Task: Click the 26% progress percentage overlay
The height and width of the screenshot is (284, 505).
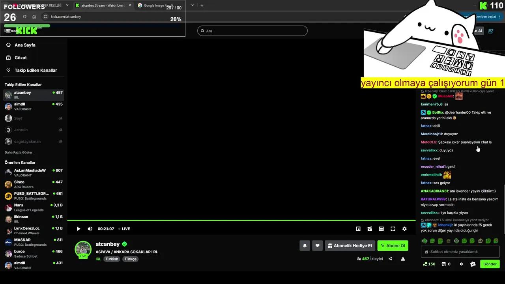Action: 176,19
